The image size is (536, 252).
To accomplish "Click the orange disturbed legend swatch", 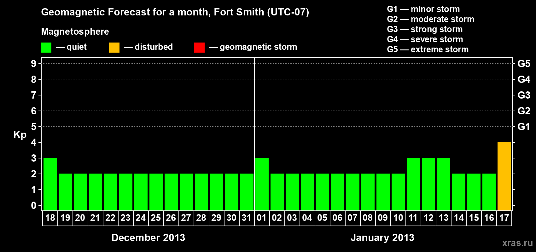I will tap(114, 48).
